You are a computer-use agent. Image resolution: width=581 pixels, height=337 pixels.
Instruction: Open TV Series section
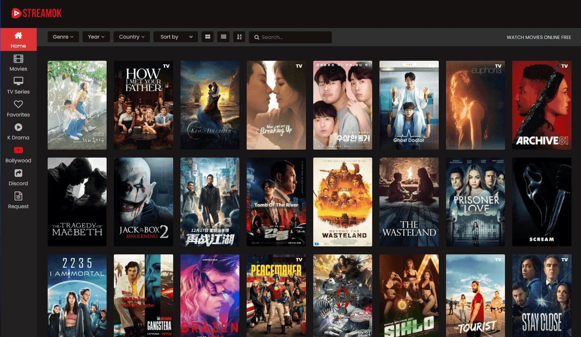[x=18, y=86]
